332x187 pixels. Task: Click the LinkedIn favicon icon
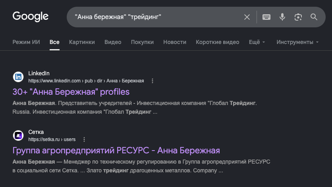coord(18,77)
